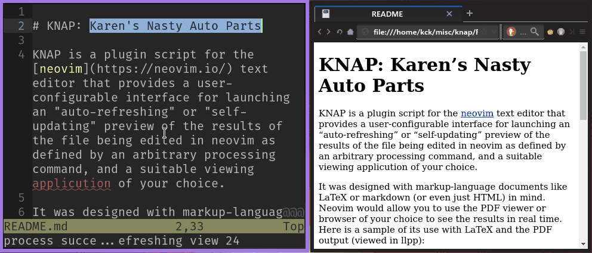Viewport: 592px width, 253px height.
Task: Open the Greasemonkey monkey extension icon
Action: pos(551,32)
